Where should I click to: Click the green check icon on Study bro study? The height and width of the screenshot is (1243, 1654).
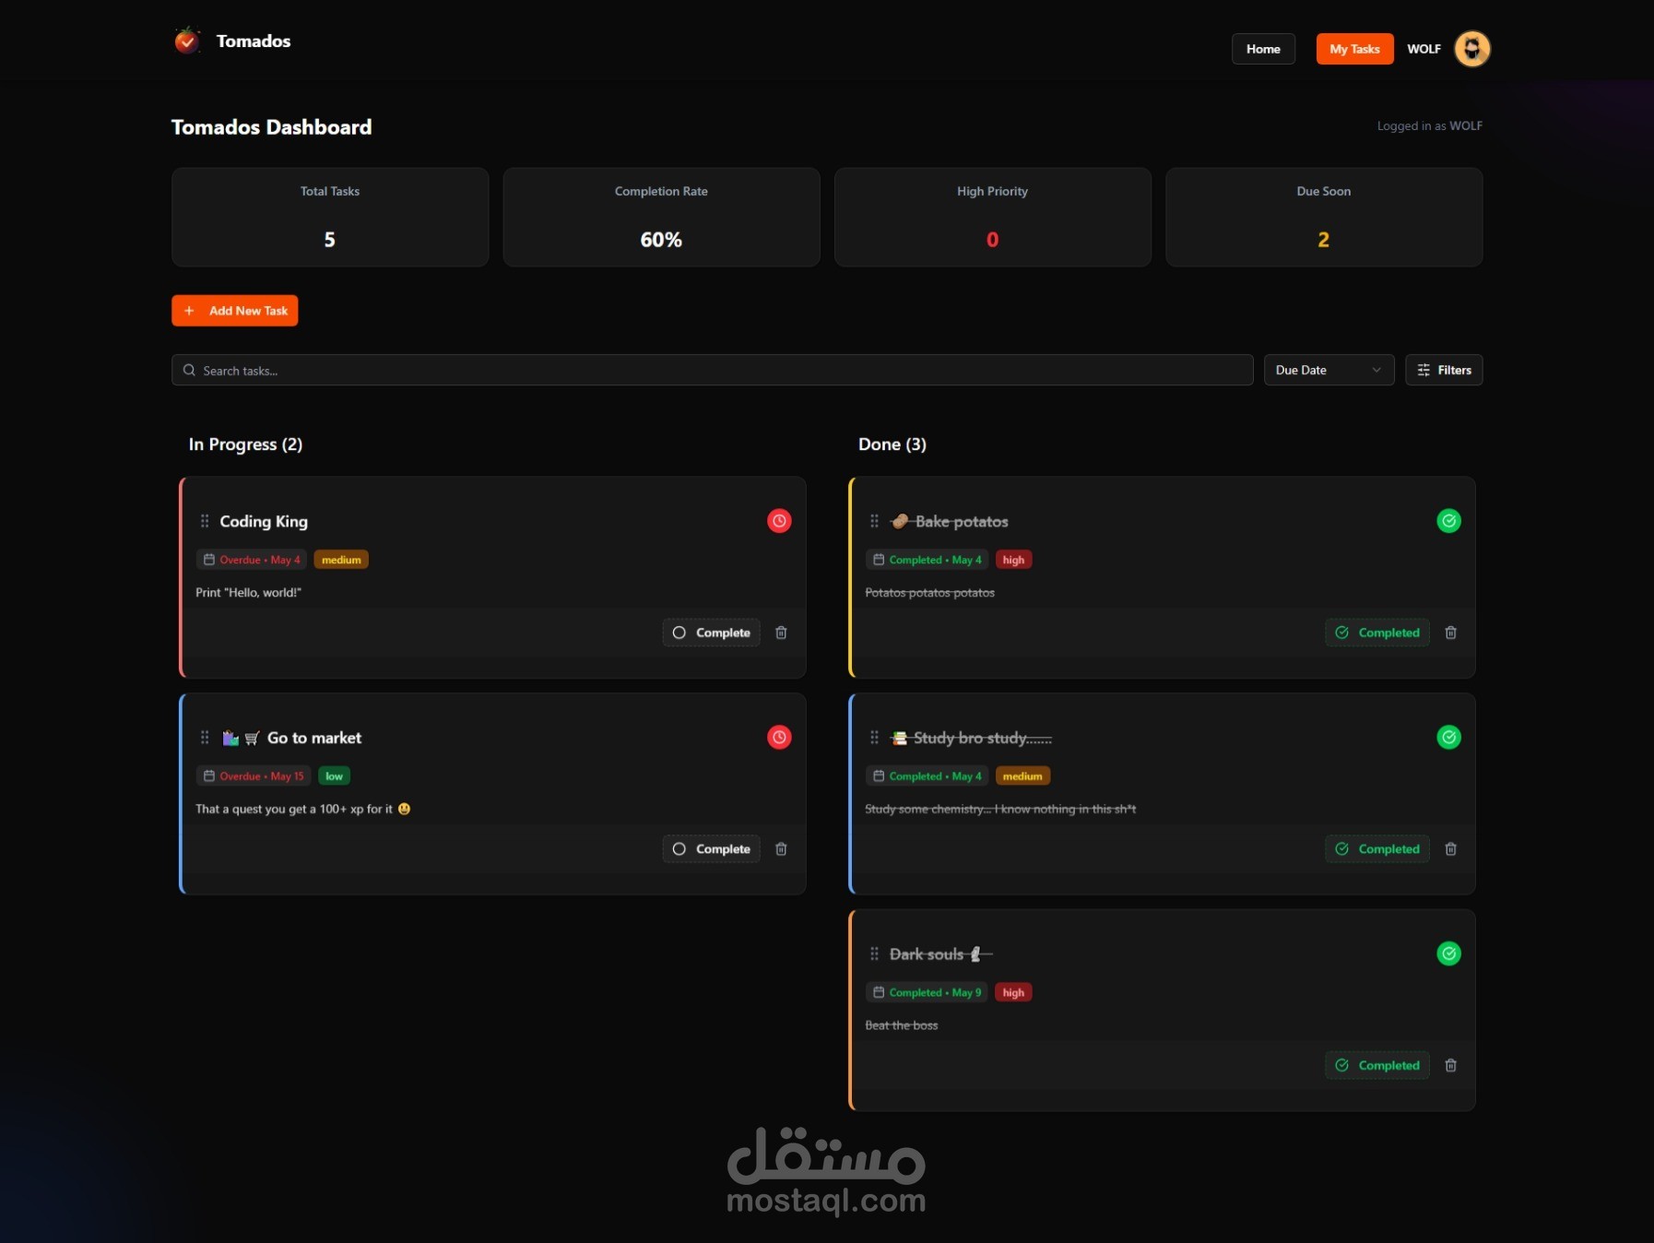1448,737
